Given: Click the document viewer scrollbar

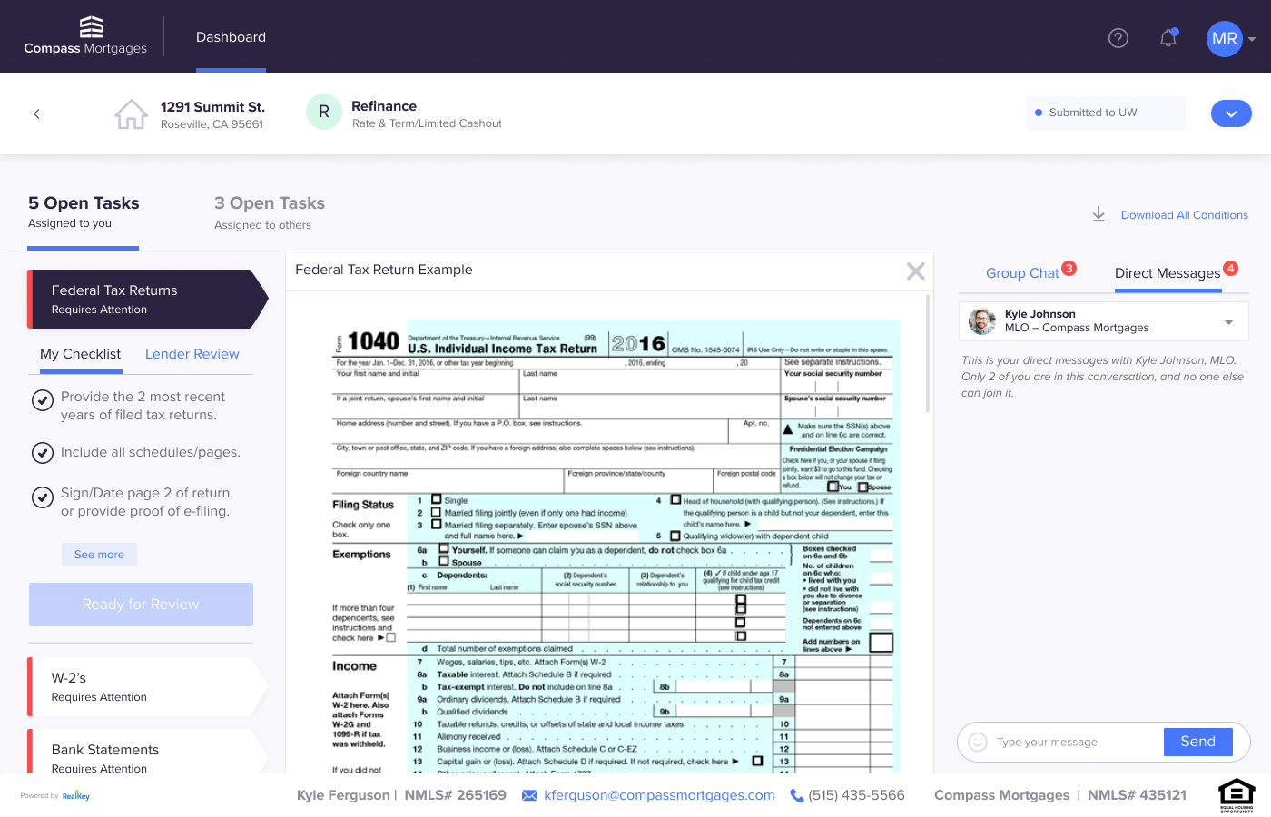Looking at the screenshot, I should pos(928,353).
